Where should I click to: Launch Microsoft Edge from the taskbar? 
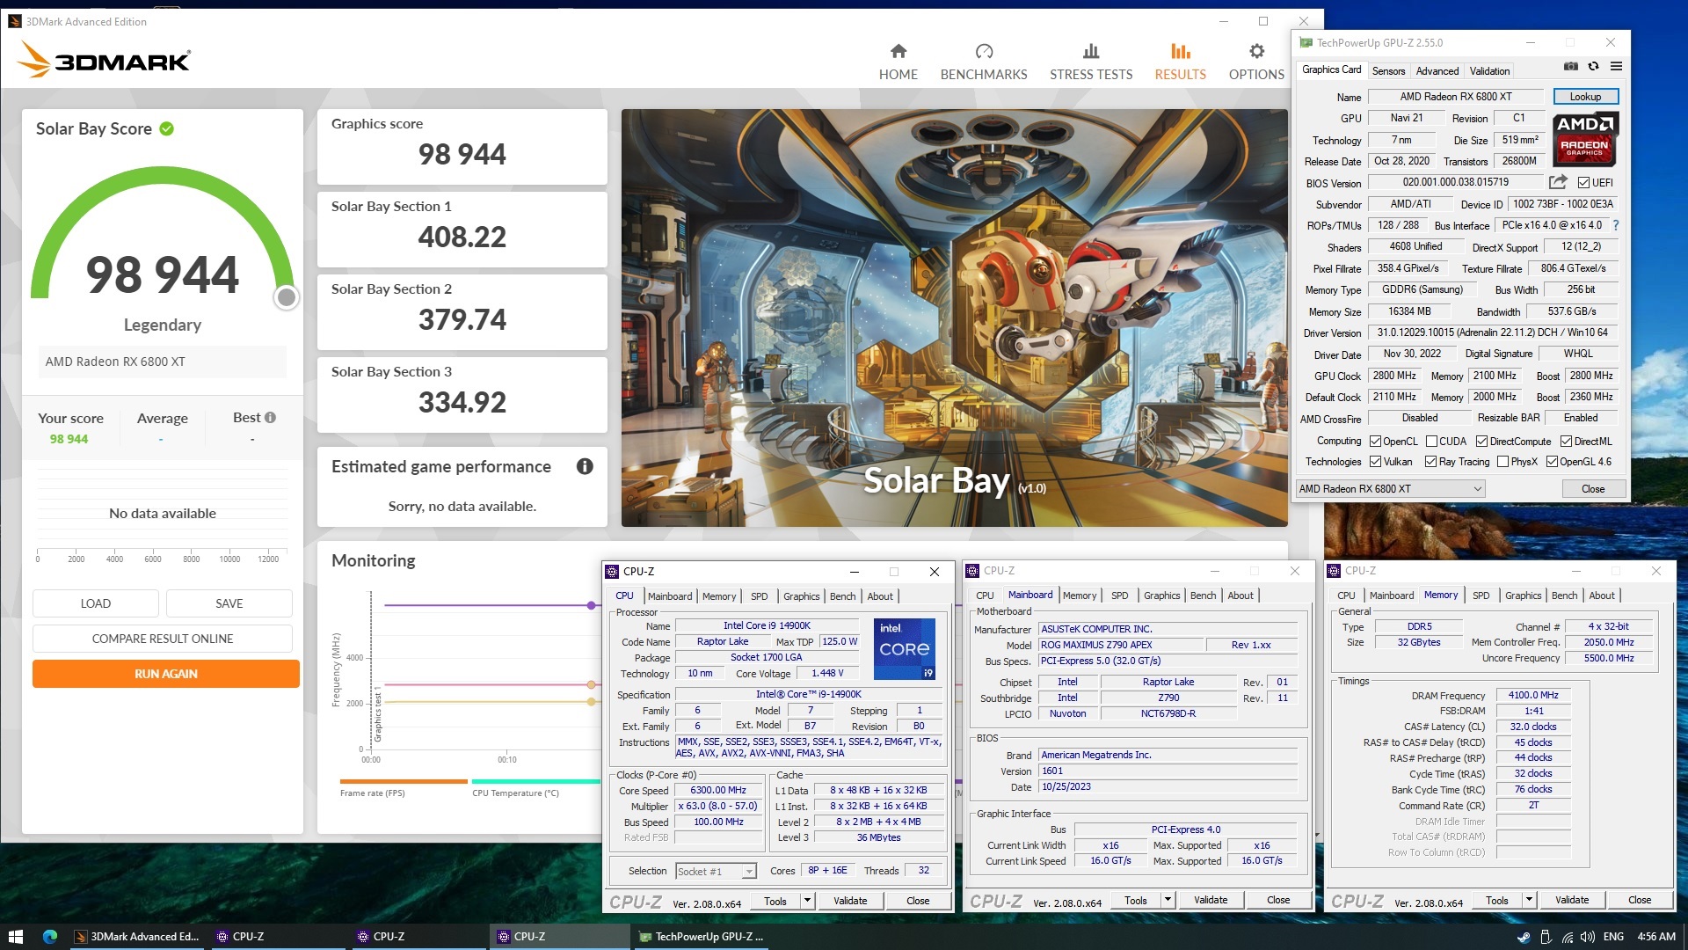point(50,937)
